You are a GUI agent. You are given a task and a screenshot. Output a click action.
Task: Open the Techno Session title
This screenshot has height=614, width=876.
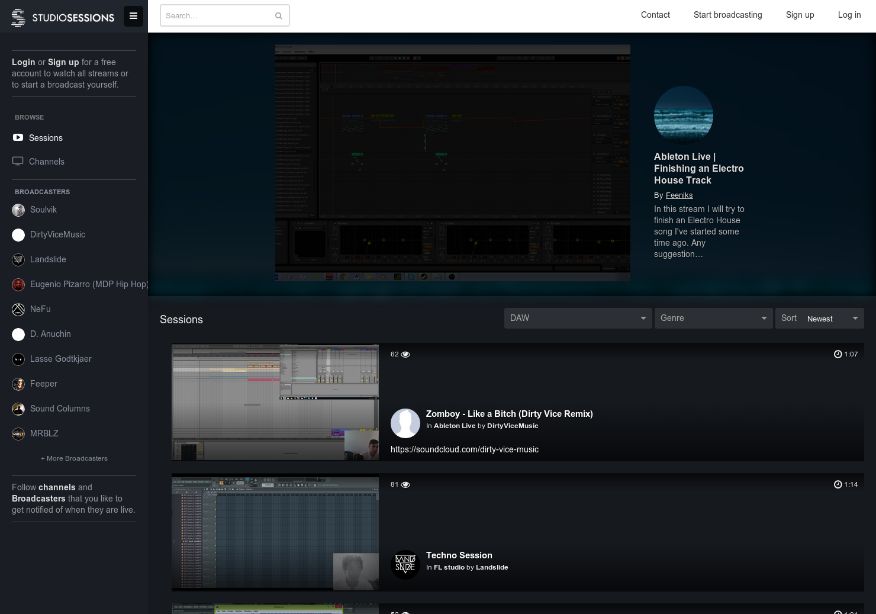[x=459, y=555]
